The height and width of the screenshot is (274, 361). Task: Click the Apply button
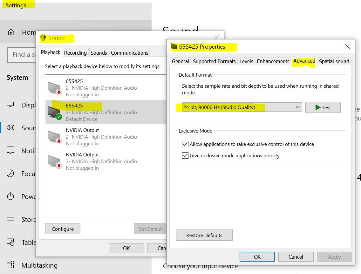(334, 257)
